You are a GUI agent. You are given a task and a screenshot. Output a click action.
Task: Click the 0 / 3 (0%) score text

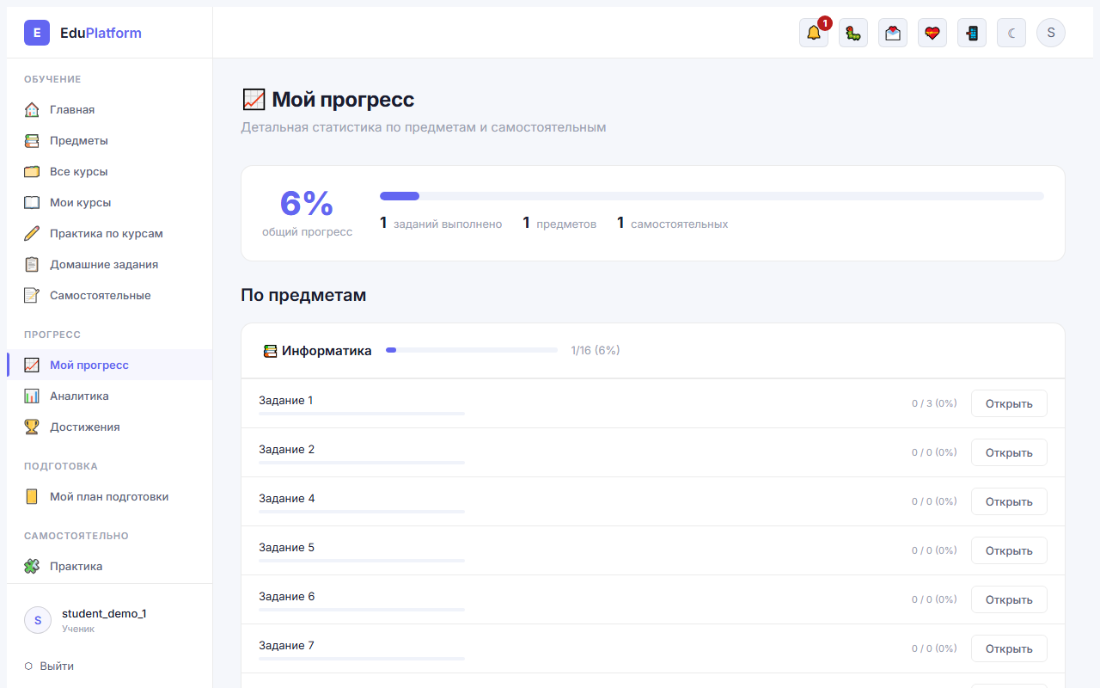934,403
